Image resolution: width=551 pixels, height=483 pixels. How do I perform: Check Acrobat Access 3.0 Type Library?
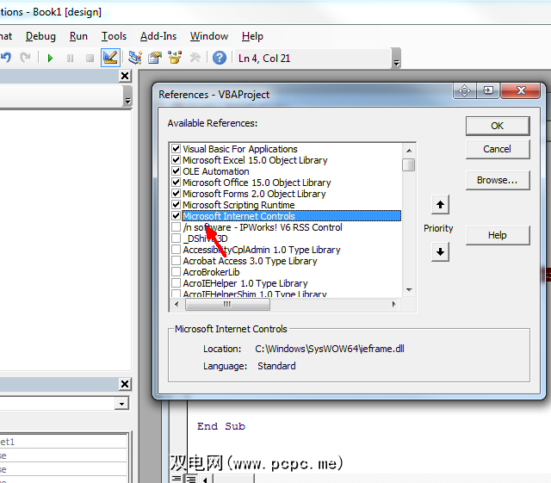click(x=176, y=261)
